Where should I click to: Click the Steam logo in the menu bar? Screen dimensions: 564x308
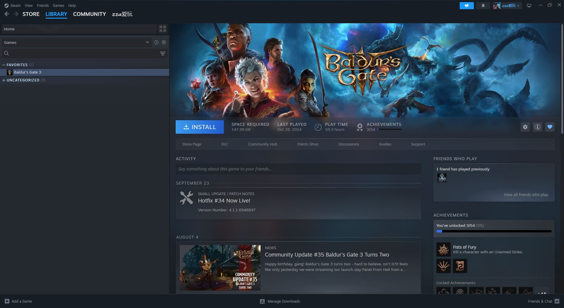click(x=6, y=6)
